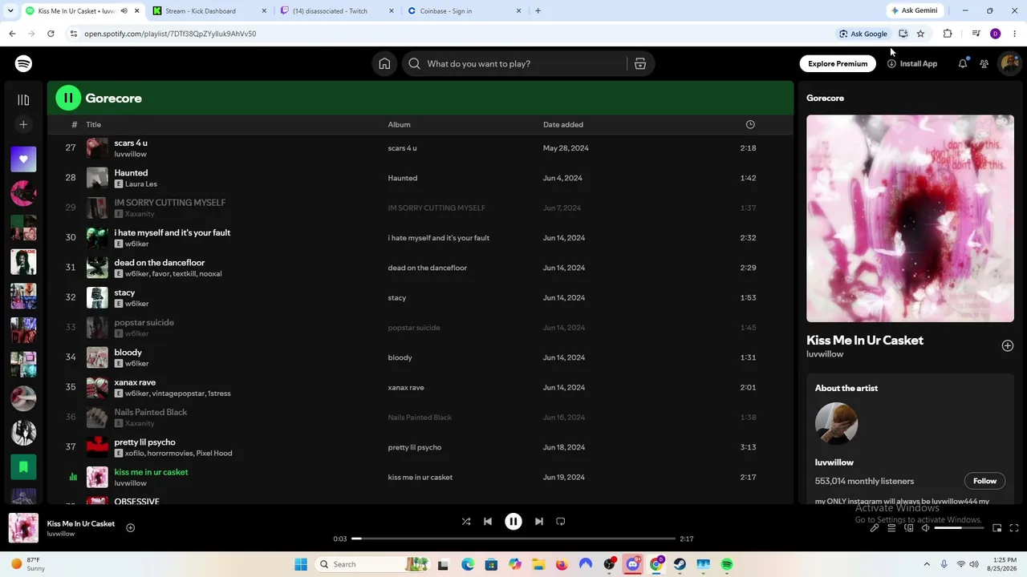Screen dimensions: 1027x577
Task: Bookmark this page with the star icon
Action: coord(920,34)
